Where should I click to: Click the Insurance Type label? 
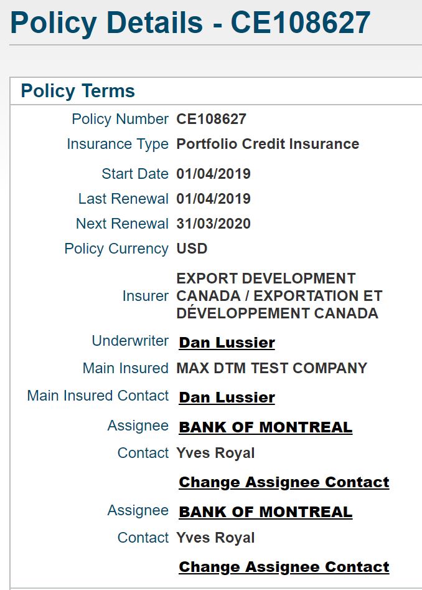click(118, 144)
